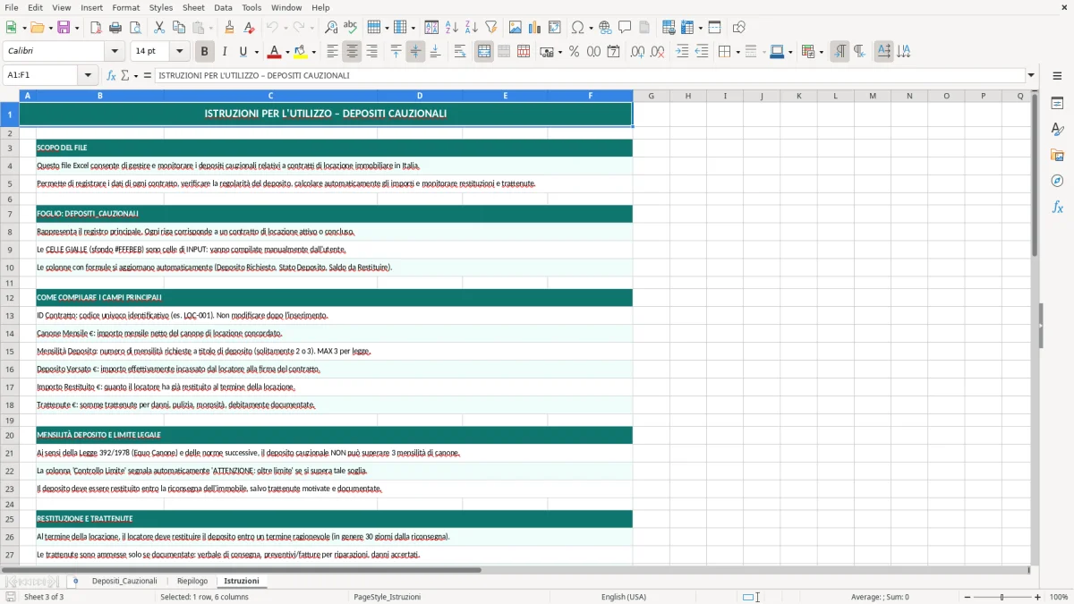
Task: Increase cell indent
Action: (x=682, y=52)
